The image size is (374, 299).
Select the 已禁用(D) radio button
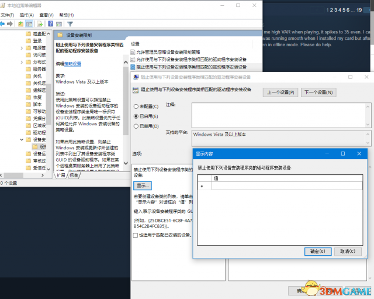tap(136, 126)
